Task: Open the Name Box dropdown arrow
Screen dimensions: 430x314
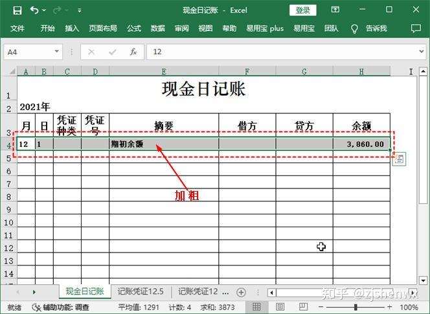Action: [x=57, y=52]
